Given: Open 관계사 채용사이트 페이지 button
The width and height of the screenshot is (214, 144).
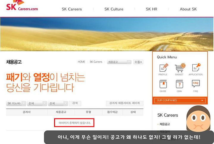Looking at the screenshot, I should [x=125, y=103].
